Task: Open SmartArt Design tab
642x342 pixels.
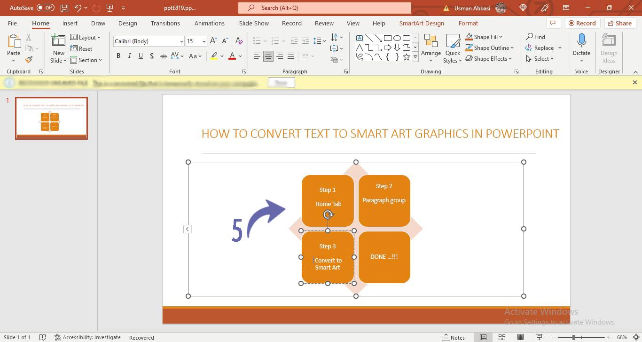Action: point(422,23)
